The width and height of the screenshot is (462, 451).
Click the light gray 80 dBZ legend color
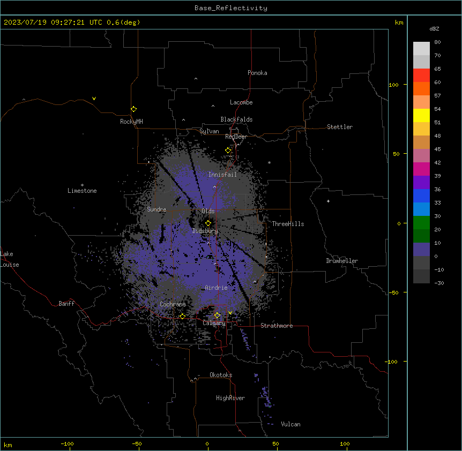tap(421, 49)
